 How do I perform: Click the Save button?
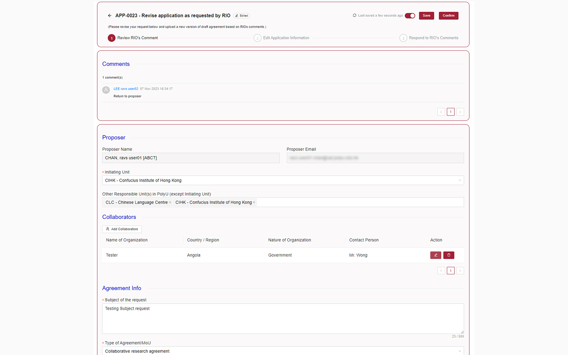tap(426, 16)
